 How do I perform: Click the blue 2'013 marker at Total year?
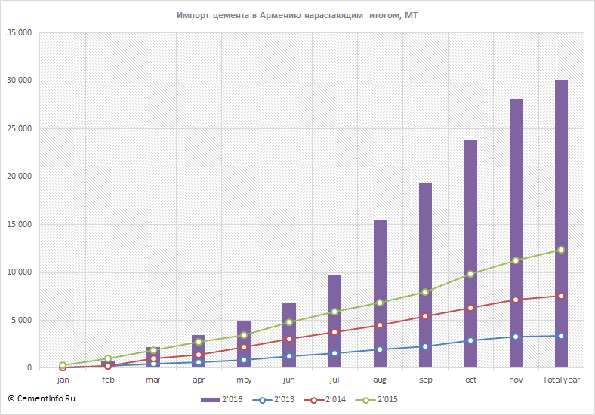[x=561, y=336]
